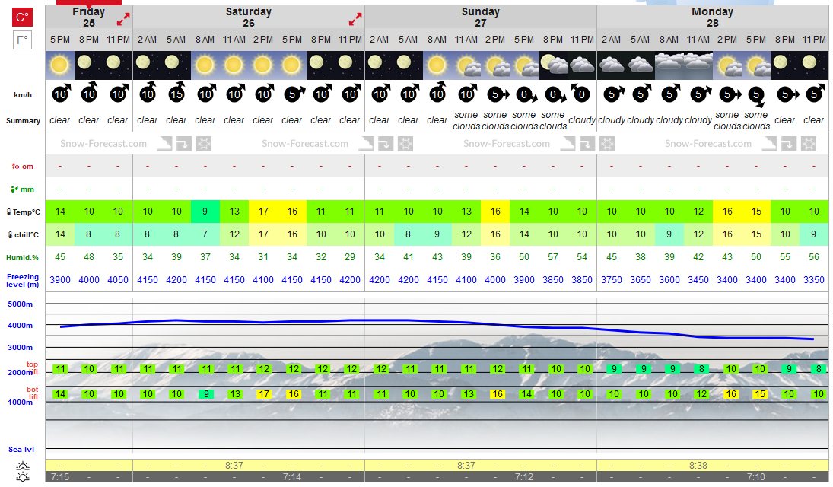Click the km/h wind row label
The height and width of the screenshot is (487, 833).
pos(23,94)
